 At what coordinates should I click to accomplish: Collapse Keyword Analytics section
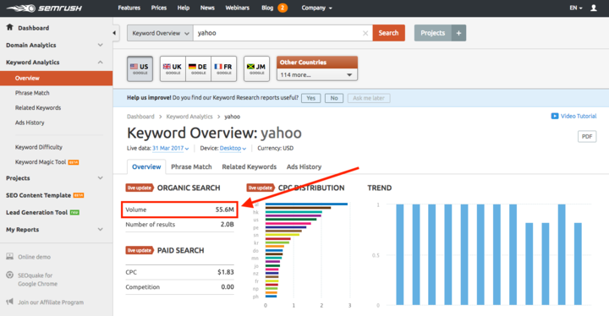100,63
